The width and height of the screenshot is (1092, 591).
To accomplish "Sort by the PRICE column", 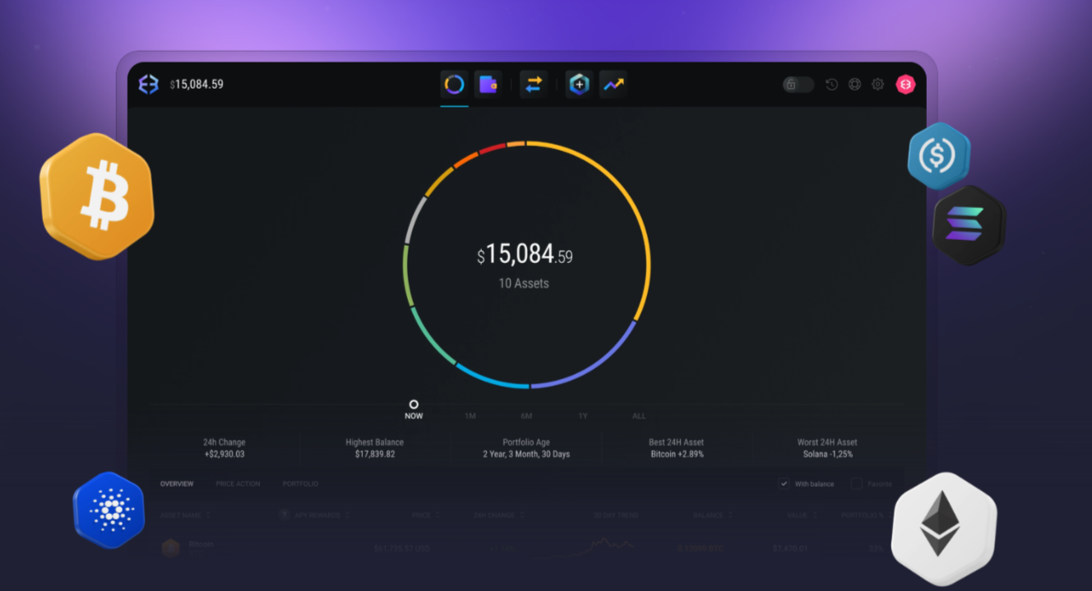I will (425, 515).
